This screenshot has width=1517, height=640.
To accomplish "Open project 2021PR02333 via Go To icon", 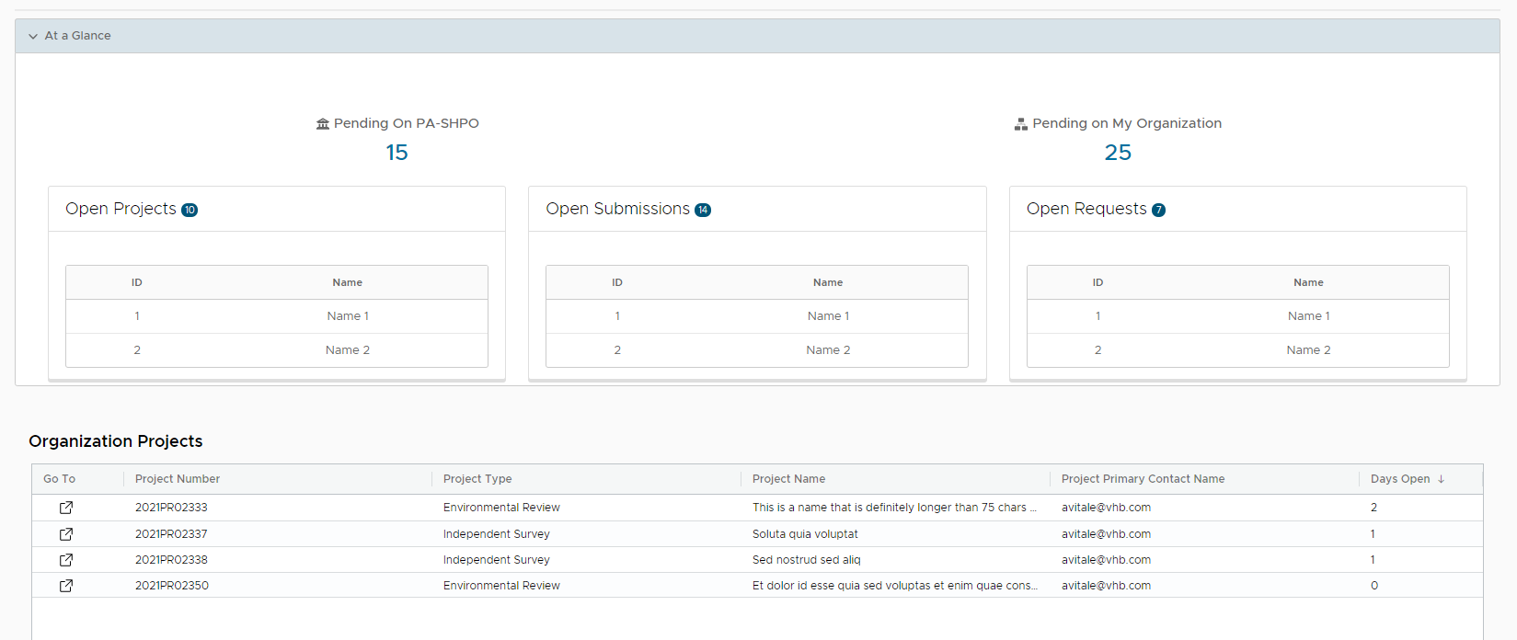I will pyautogui.click(x=66, y=508).
